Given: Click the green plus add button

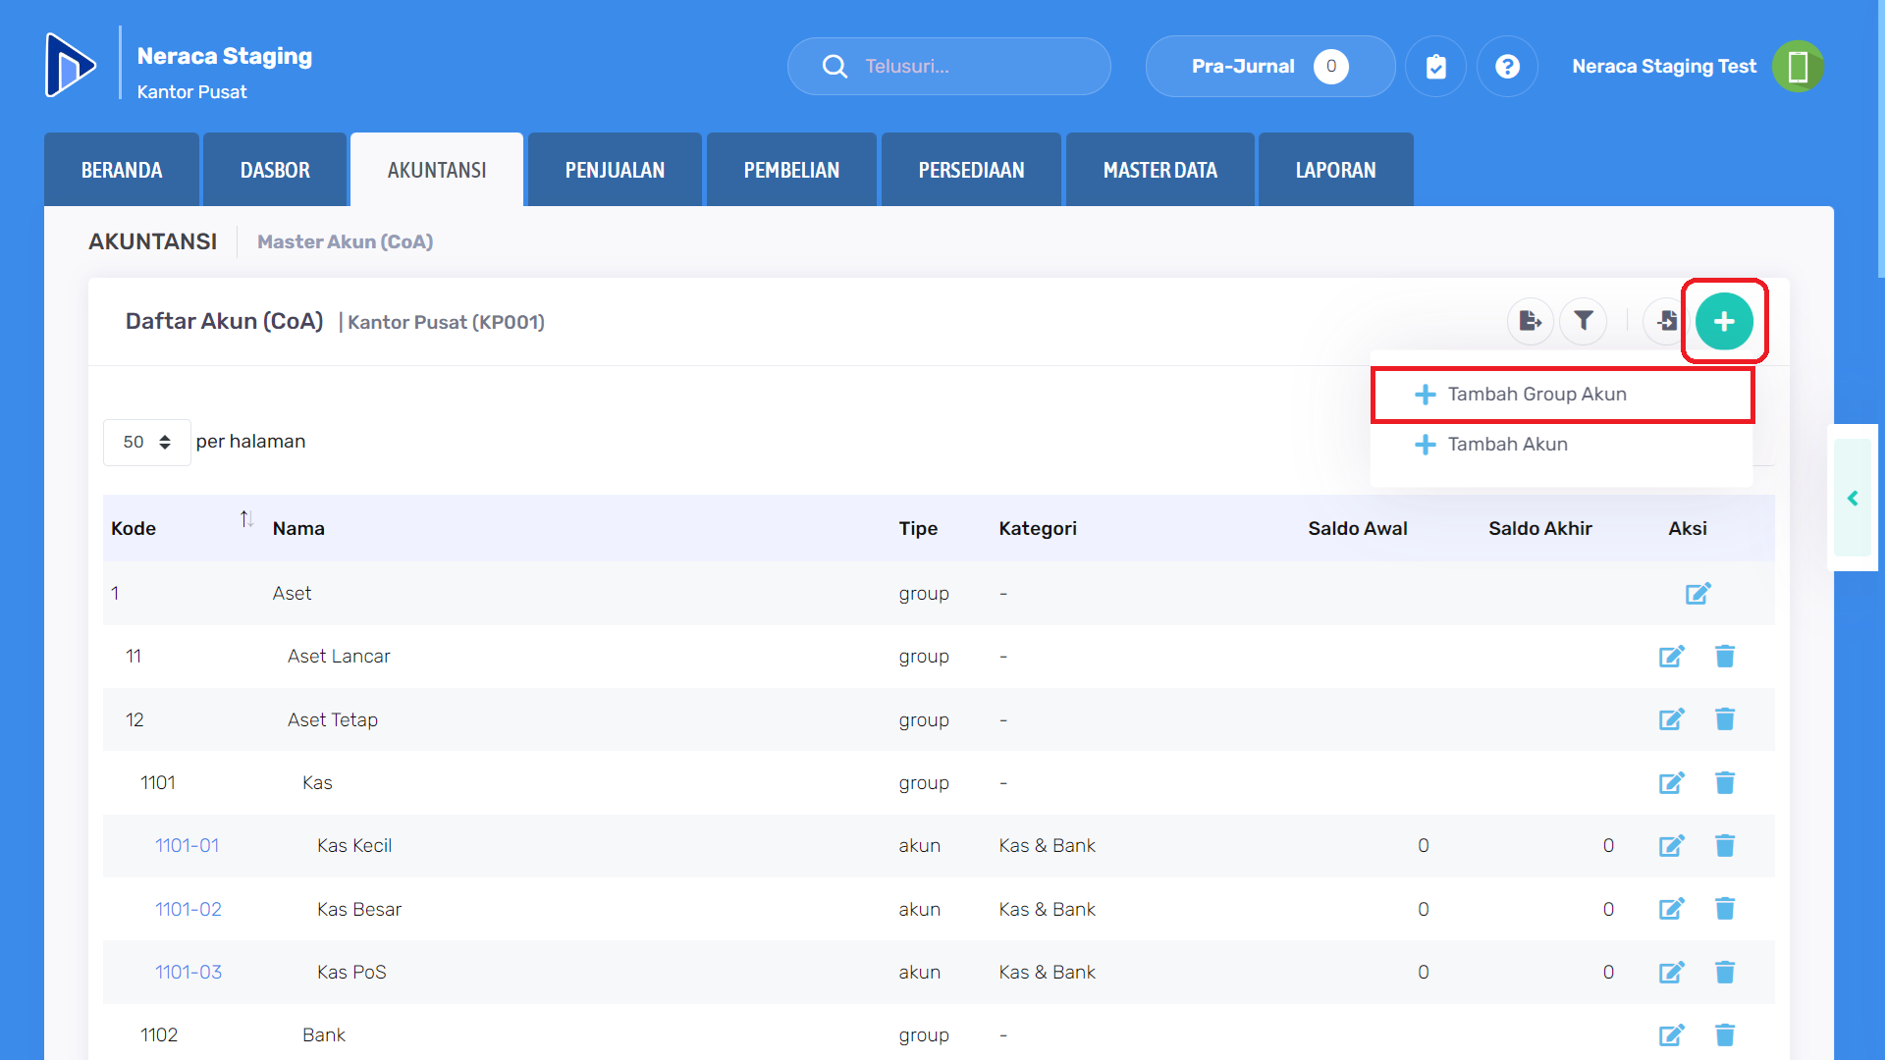Looking at the screenshot, I should coord(1724,321).
